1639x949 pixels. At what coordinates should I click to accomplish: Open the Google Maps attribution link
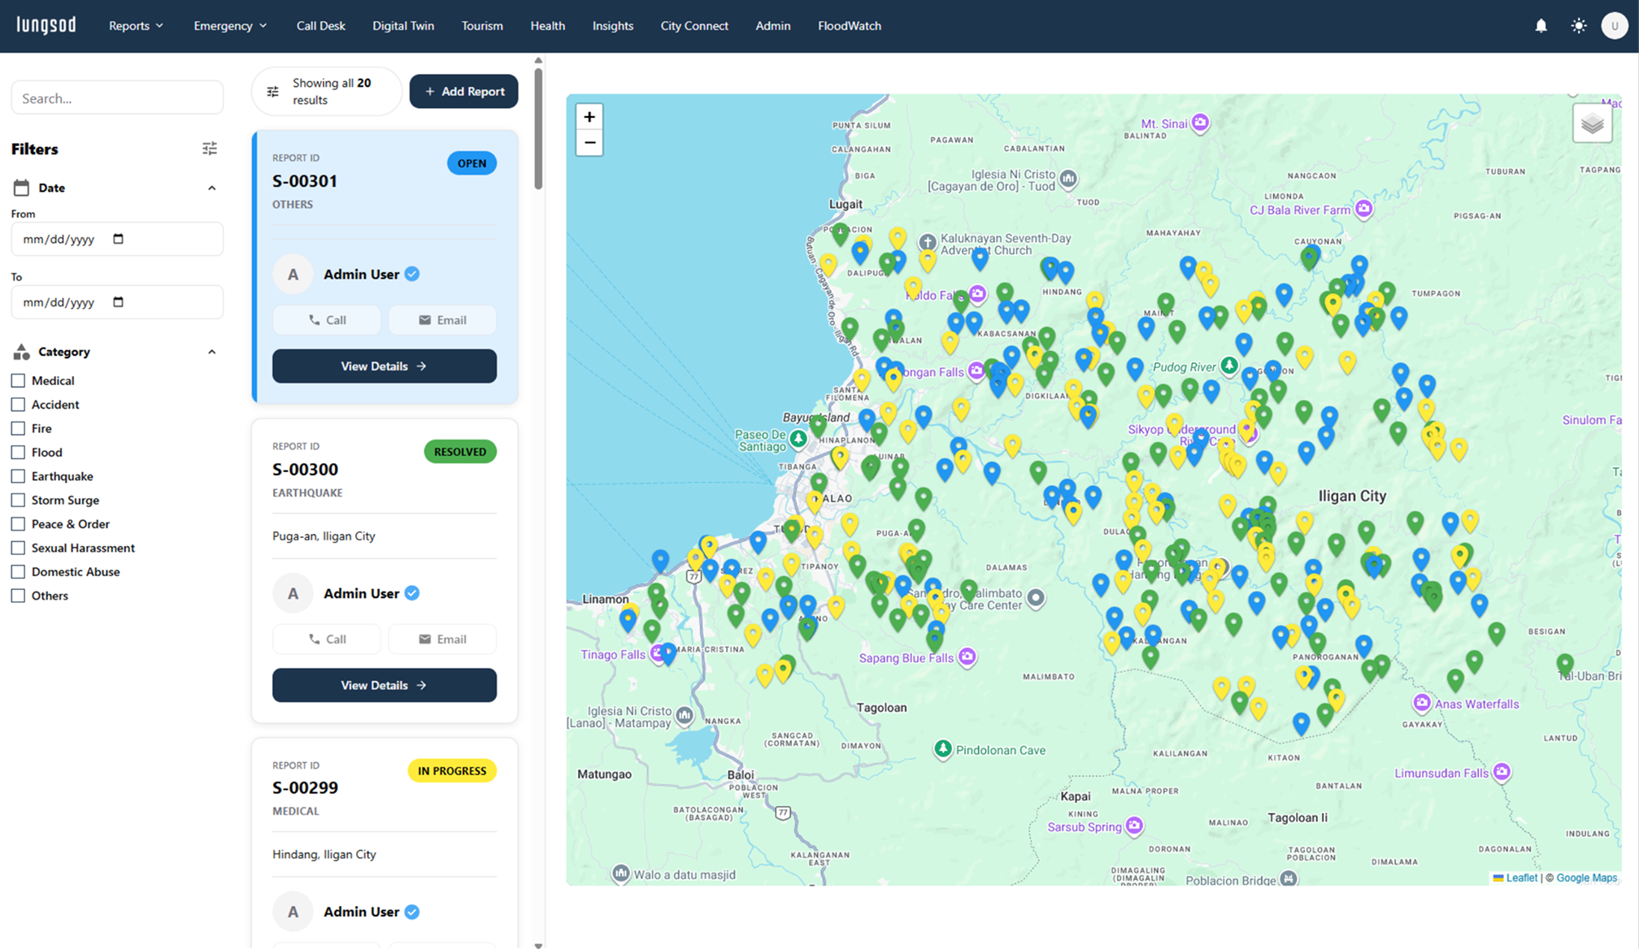pyautogui.click(x=1586, y=877)
